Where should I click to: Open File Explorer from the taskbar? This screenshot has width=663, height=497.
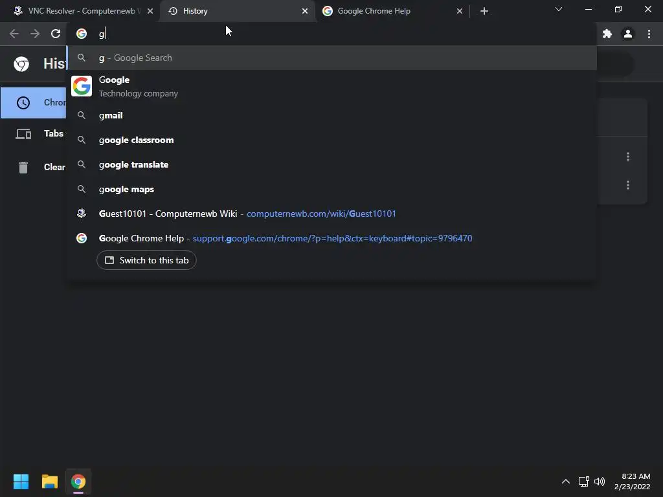tap(49, 481)
